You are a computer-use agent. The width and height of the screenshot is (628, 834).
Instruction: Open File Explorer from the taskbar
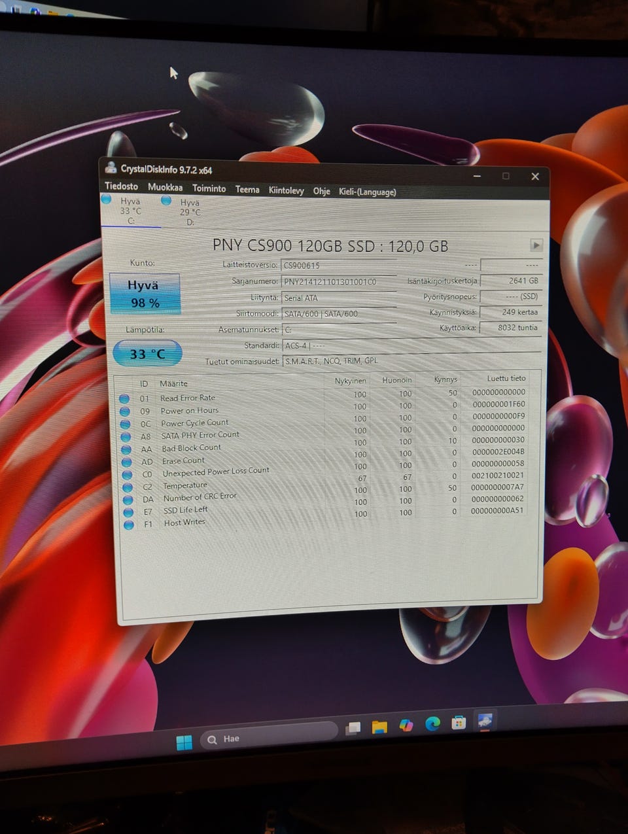click(x=379, y=727)
